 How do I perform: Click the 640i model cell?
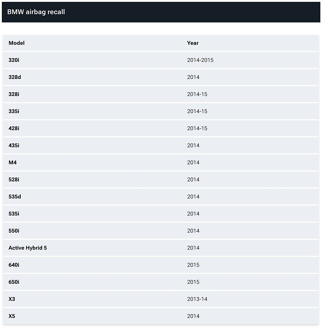tap(14, 265)
